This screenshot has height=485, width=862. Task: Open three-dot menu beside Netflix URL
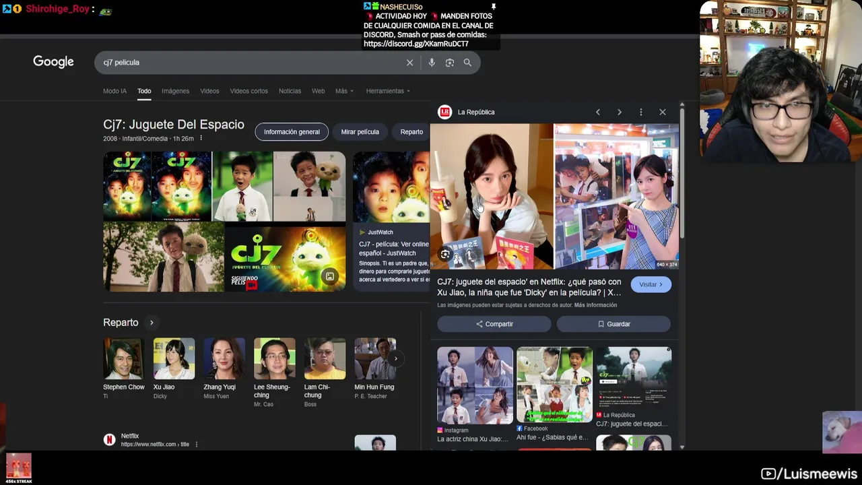[x=197, y=445]
